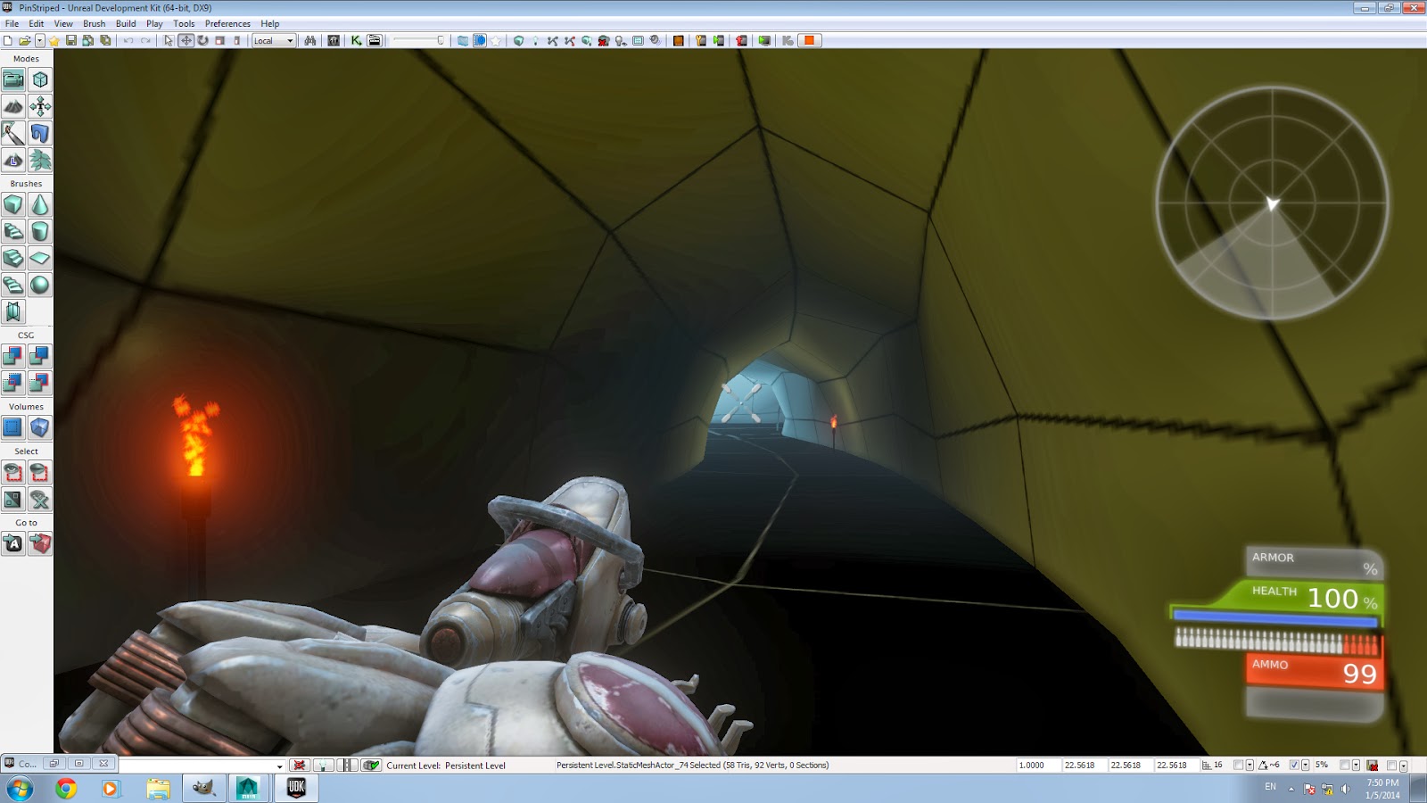Open the View menu

63,24
